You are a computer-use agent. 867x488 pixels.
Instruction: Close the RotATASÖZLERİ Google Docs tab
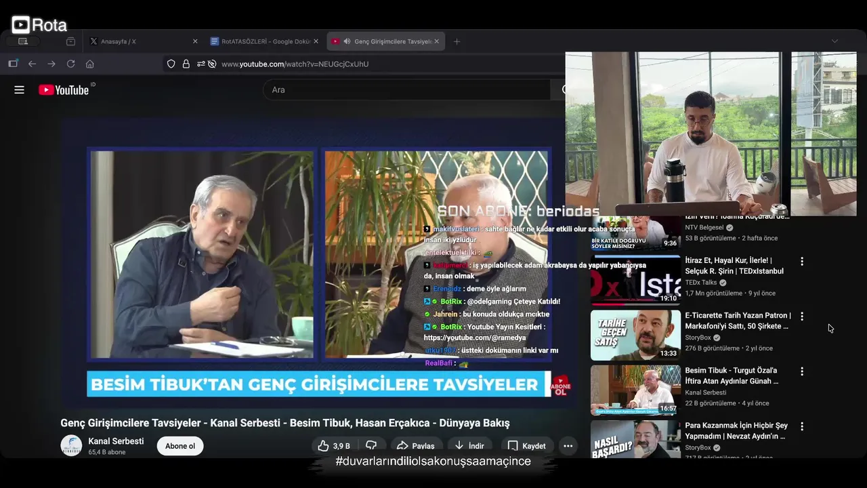click(x=316, y=41)
